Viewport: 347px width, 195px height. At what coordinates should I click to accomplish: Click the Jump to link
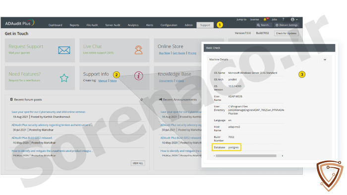coord(241,19)
